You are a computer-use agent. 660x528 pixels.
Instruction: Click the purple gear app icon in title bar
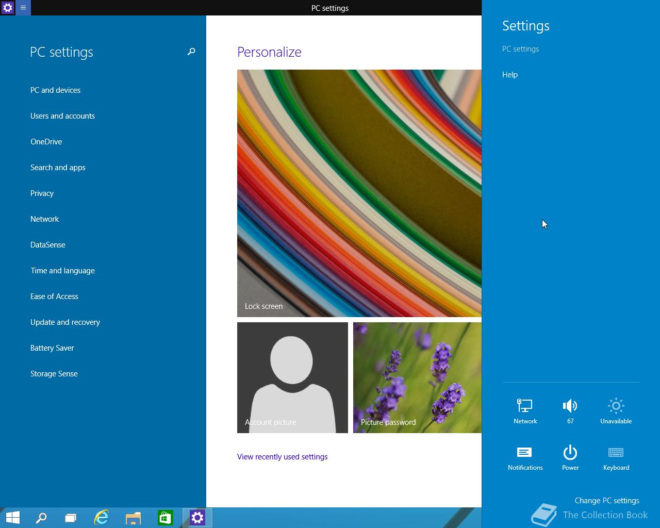click(8, 8)
